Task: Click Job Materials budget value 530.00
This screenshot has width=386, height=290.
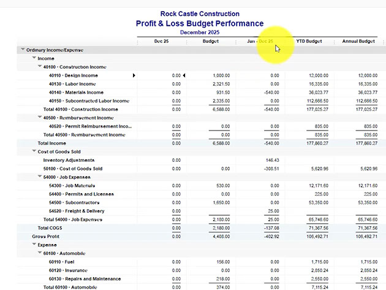Action: coord(223,186)
